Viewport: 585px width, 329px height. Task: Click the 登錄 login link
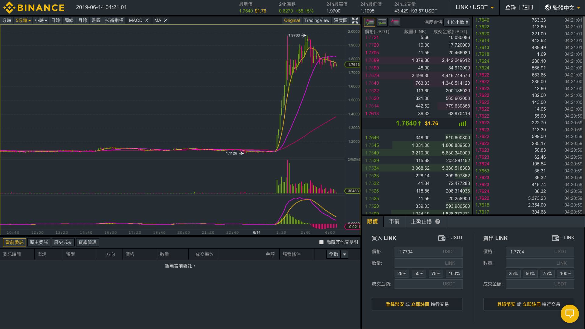click(x=510, y=7)
